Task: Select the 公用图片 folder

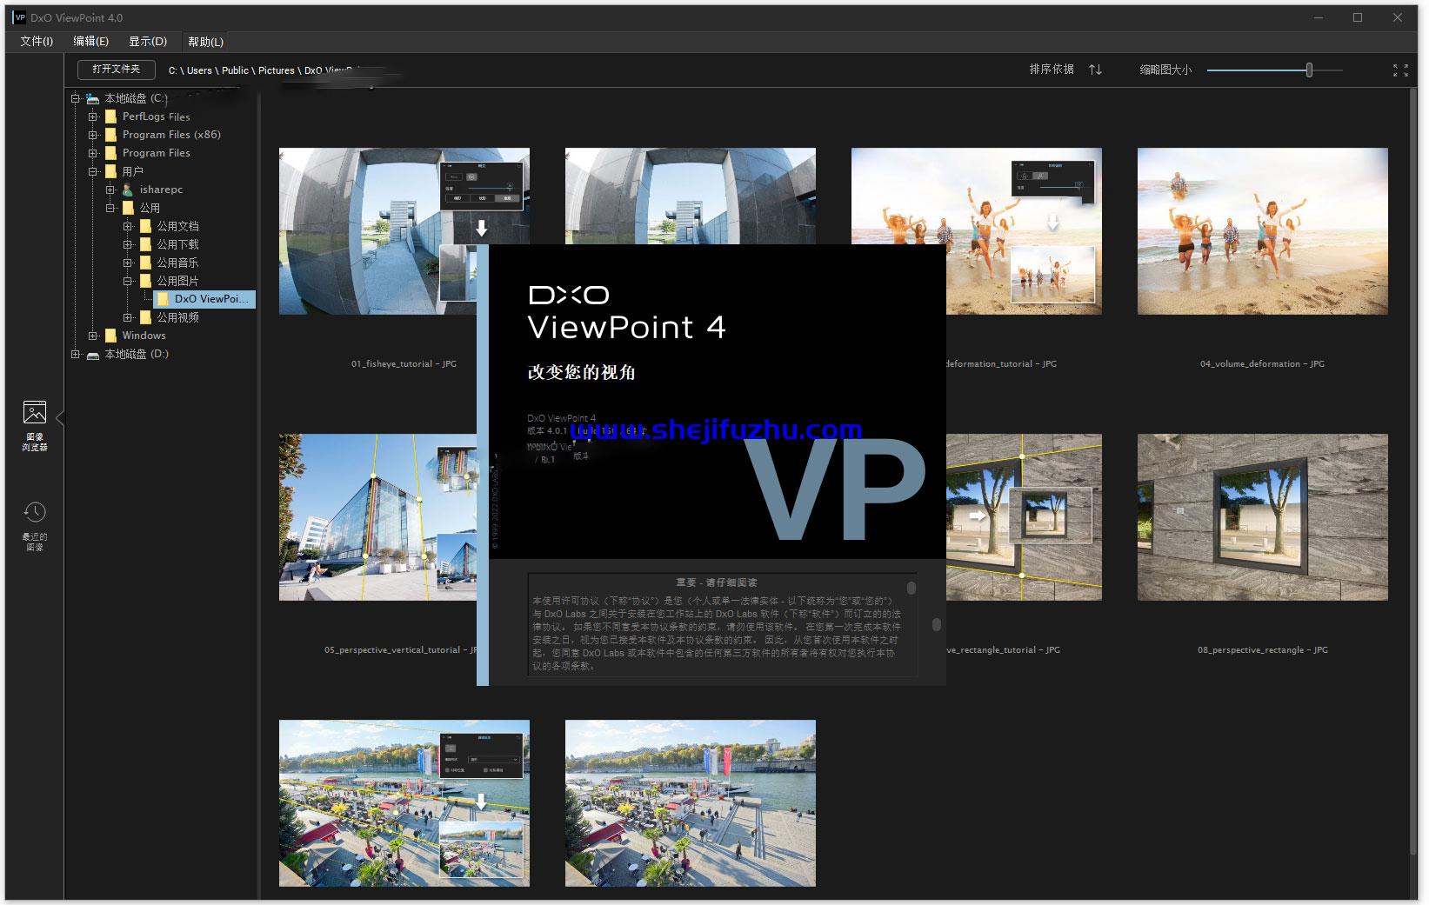Action: click(177, 281)
